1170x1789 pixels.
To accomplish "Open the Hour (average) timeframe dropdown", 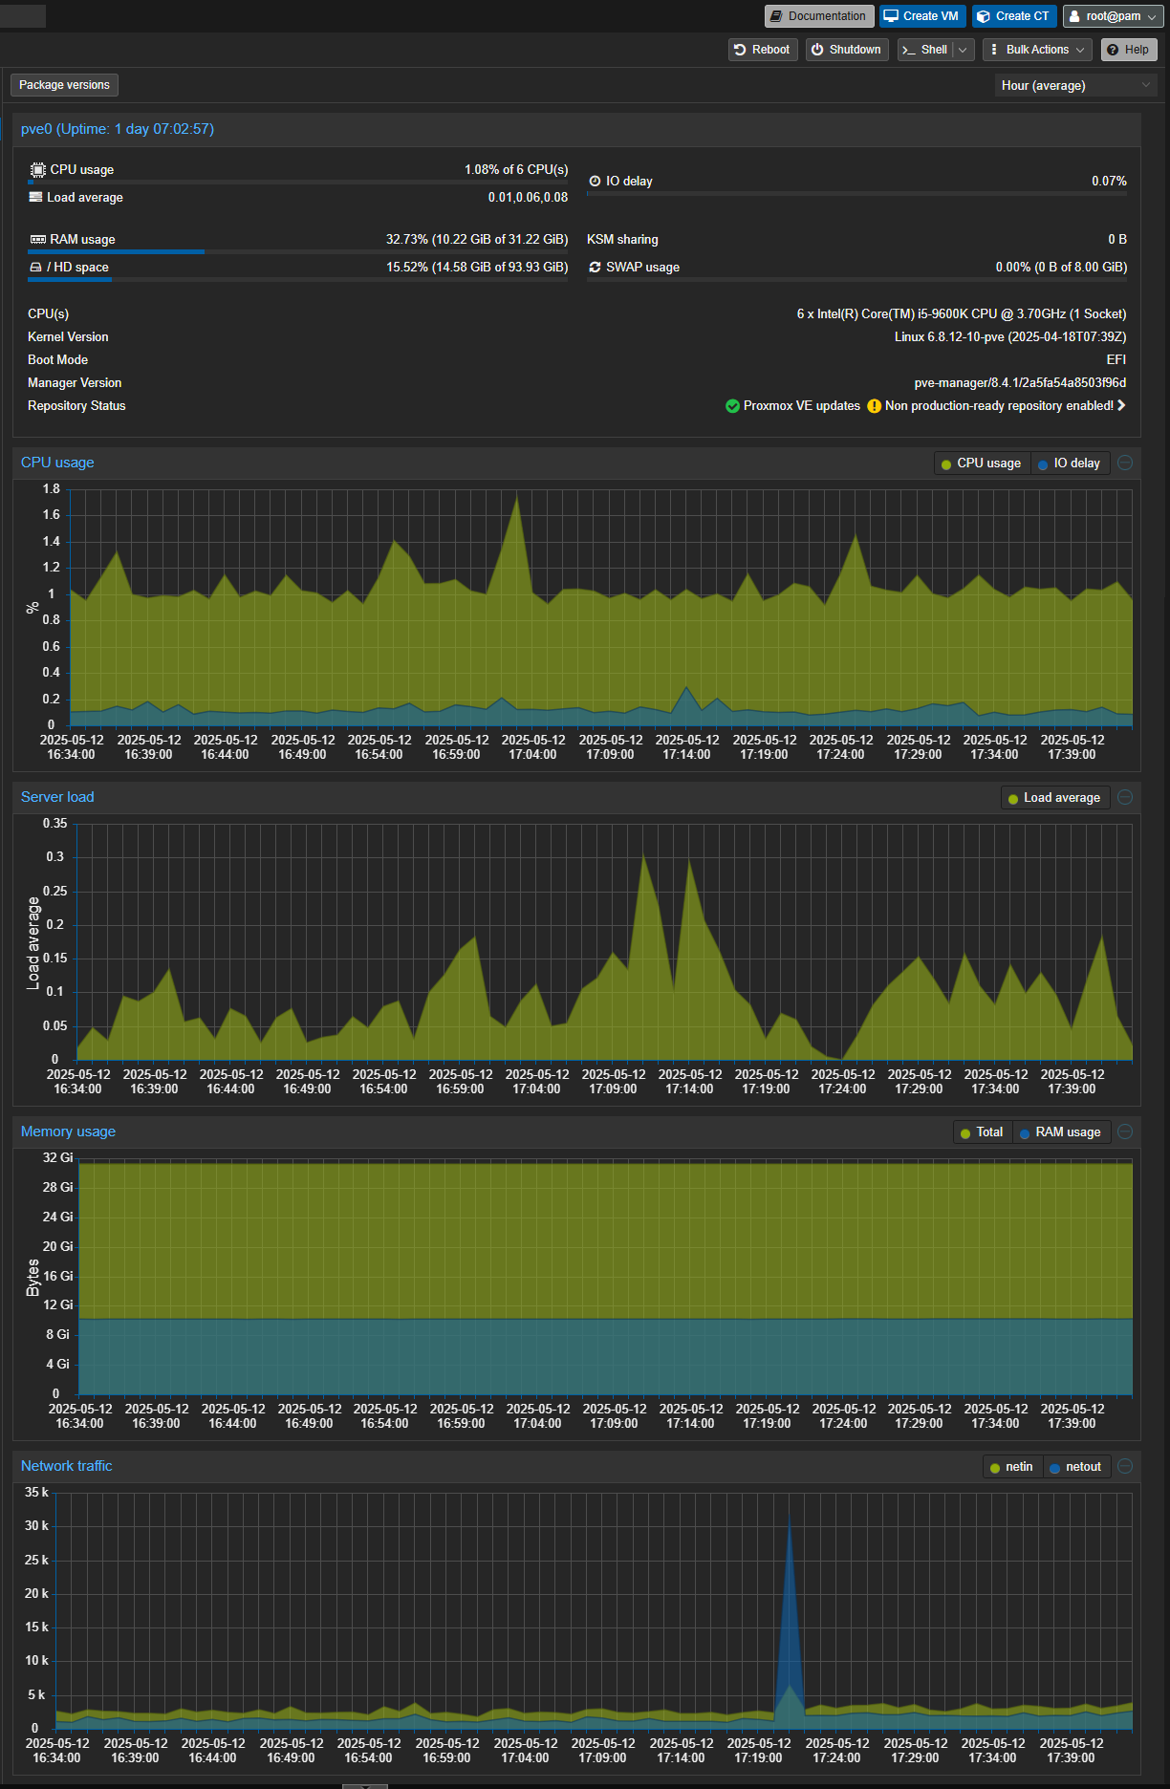I will (1075, 86).
